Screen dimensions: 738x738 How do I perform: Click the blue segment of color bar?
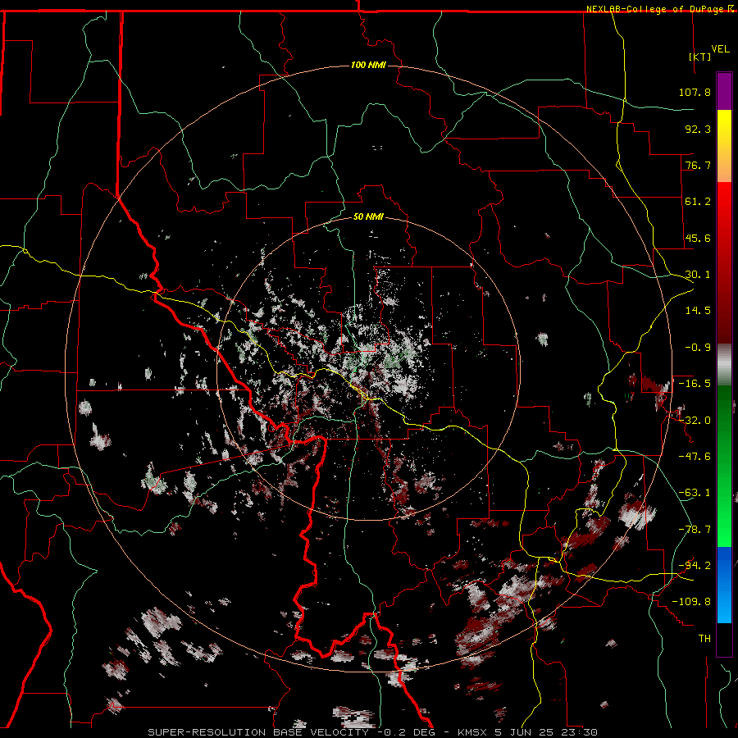(x=724, y=585)
